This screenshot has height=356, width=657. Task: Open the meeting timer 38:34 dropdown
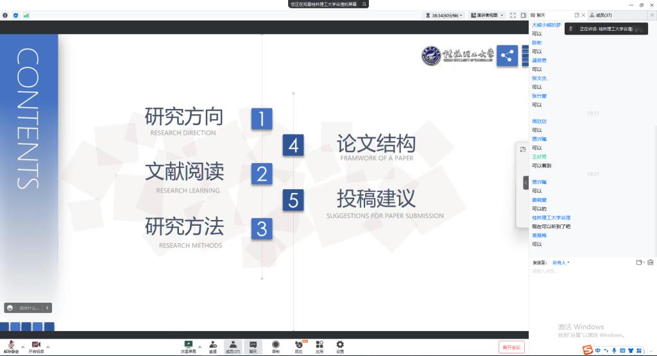444,15
